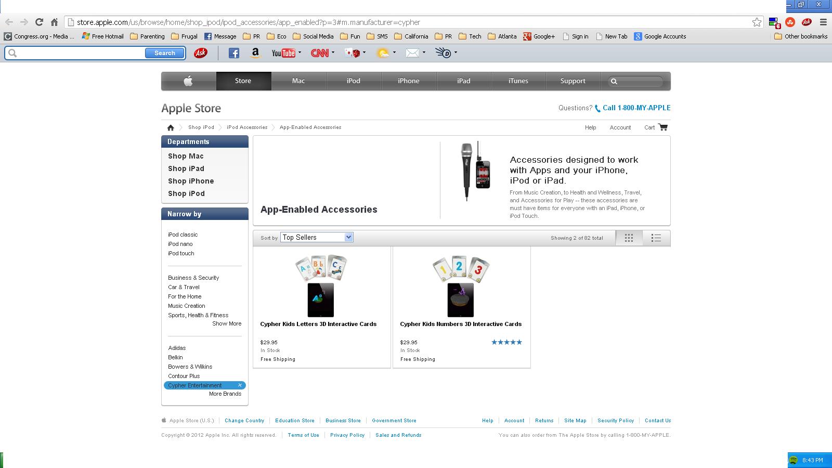
Task: Click the shopping cart icon
Action: (662, 127)
